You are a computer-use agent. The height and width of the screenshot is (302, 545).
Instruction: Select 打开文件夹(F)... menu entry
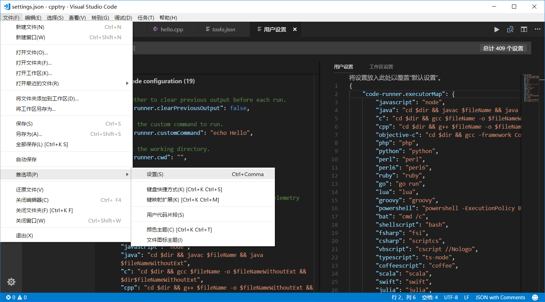[66, 63]
